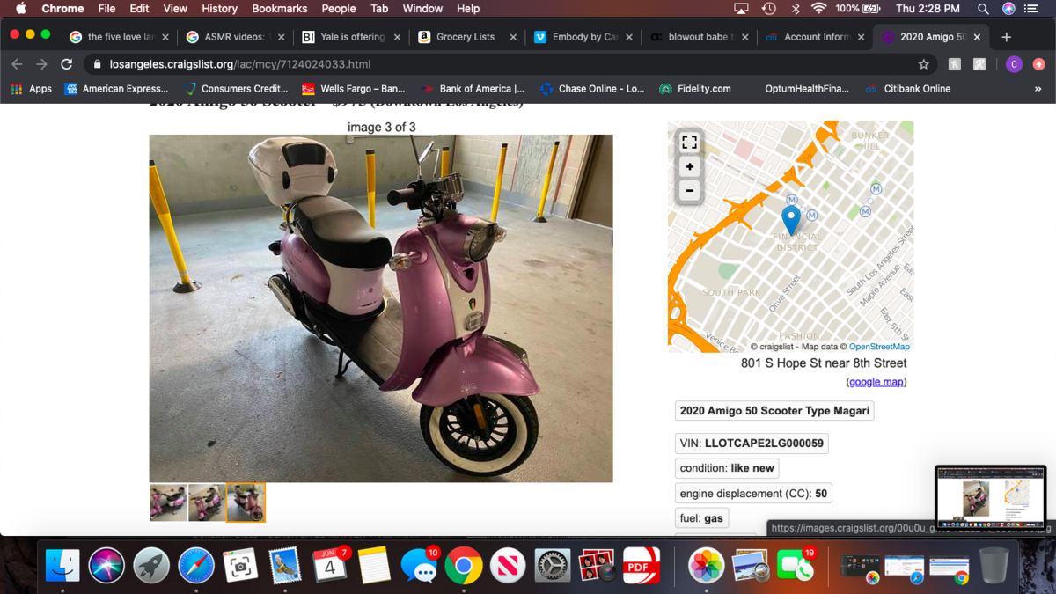The width and height of the screenshot is (1056, 594).
Task: Click the browser back arrow
Action: click(17, 64)
